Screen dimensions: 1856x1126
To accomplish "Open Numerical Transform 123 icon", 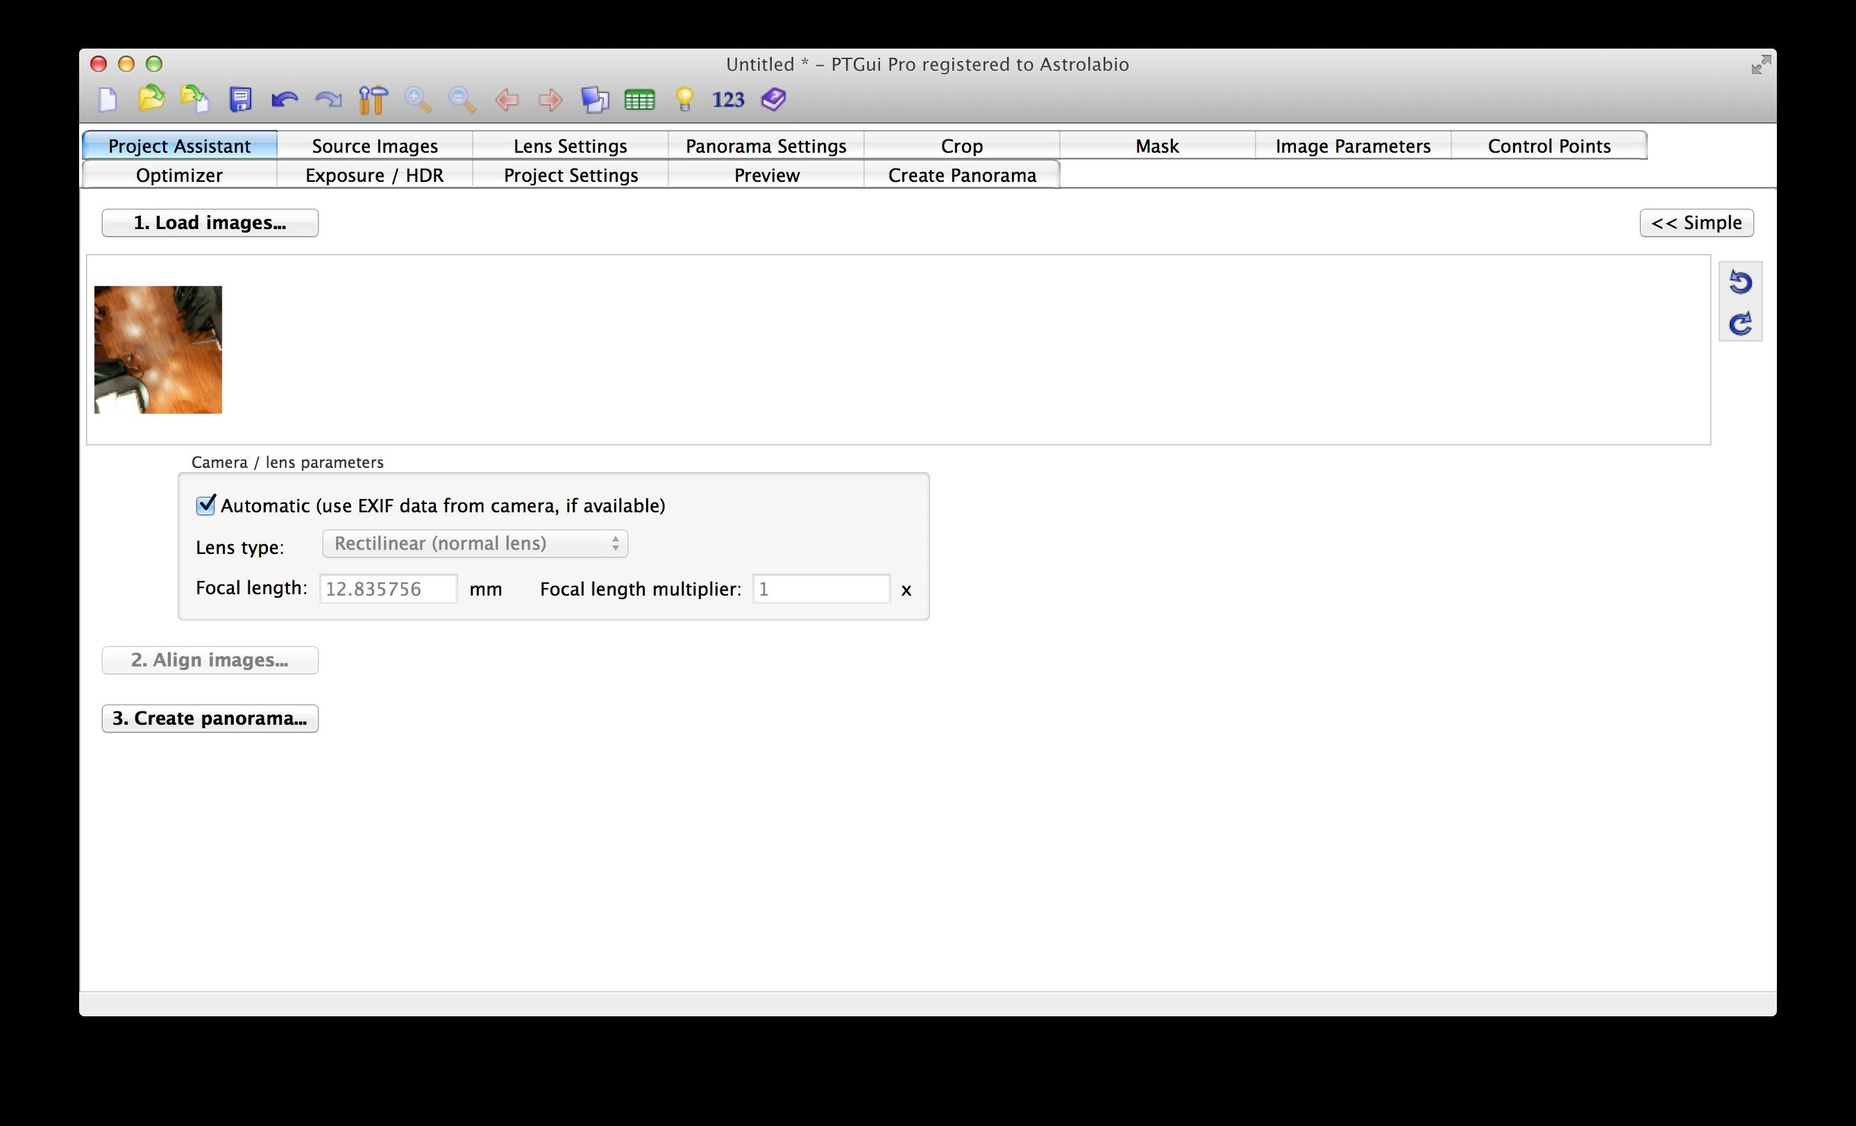I will click(x=728, y=99).
